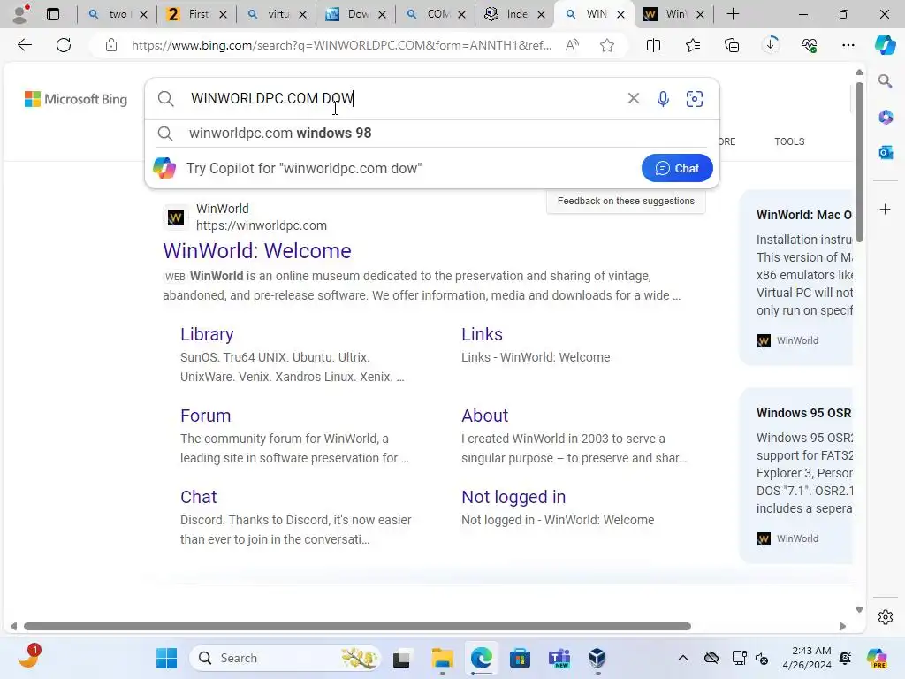
Task: Open the Not logged in sitelink
Action: tap(513, 497)
